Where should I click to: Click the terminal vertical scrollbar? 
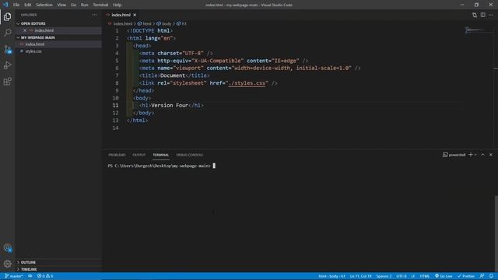[x=496, y=233]
